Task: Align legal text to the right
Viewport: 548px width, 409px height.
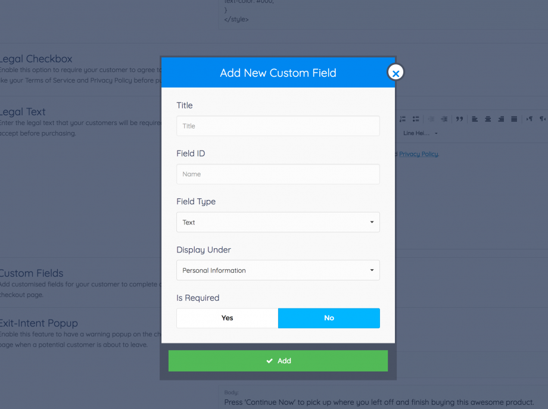Action: 501,119
